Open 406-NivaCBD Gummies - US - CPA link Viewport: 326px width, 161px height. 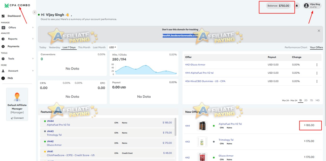pos(205,81)
